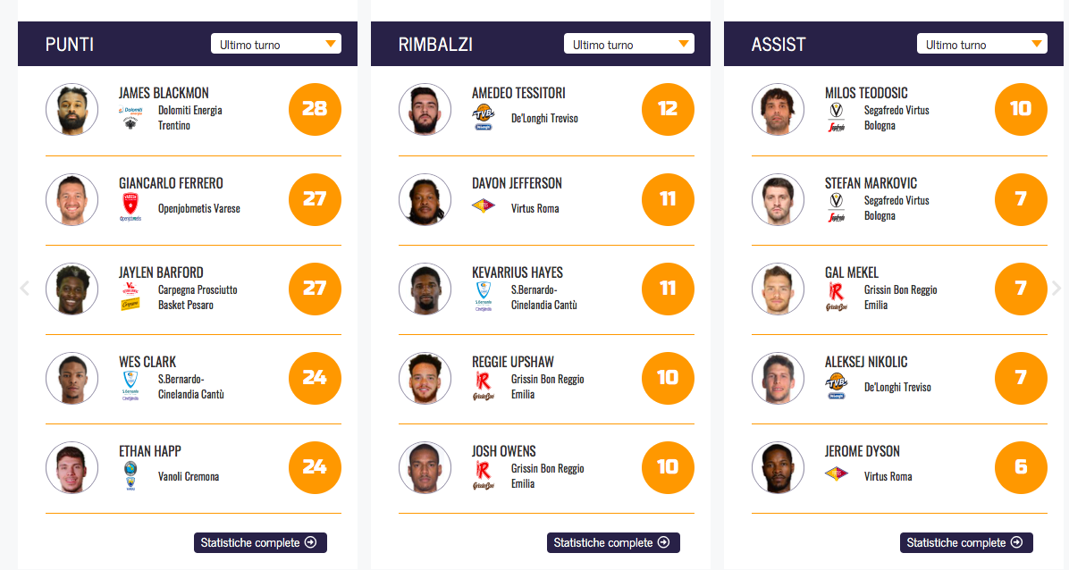Image resolution: width=1069 pixels, height=570 pixels.
Task: Click Wes Clark's player photo
Action: click(x=72, y=378)
